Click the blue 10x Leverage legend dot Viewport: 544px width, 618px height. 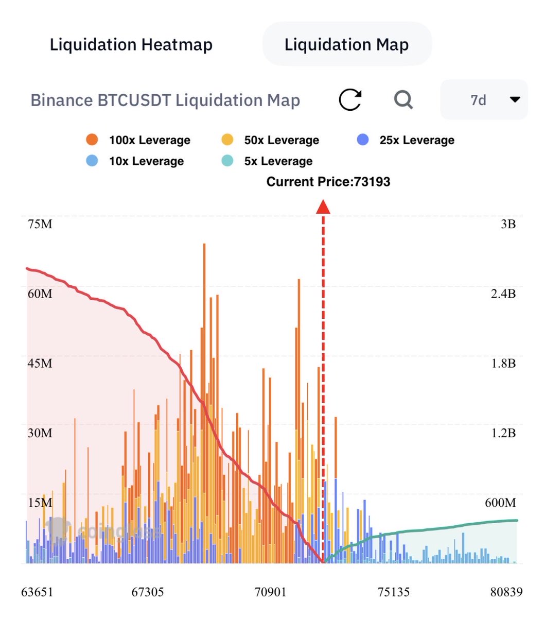tap(92, 161)
